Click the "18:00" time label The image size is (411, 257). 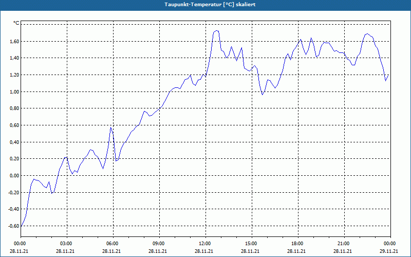298,244
